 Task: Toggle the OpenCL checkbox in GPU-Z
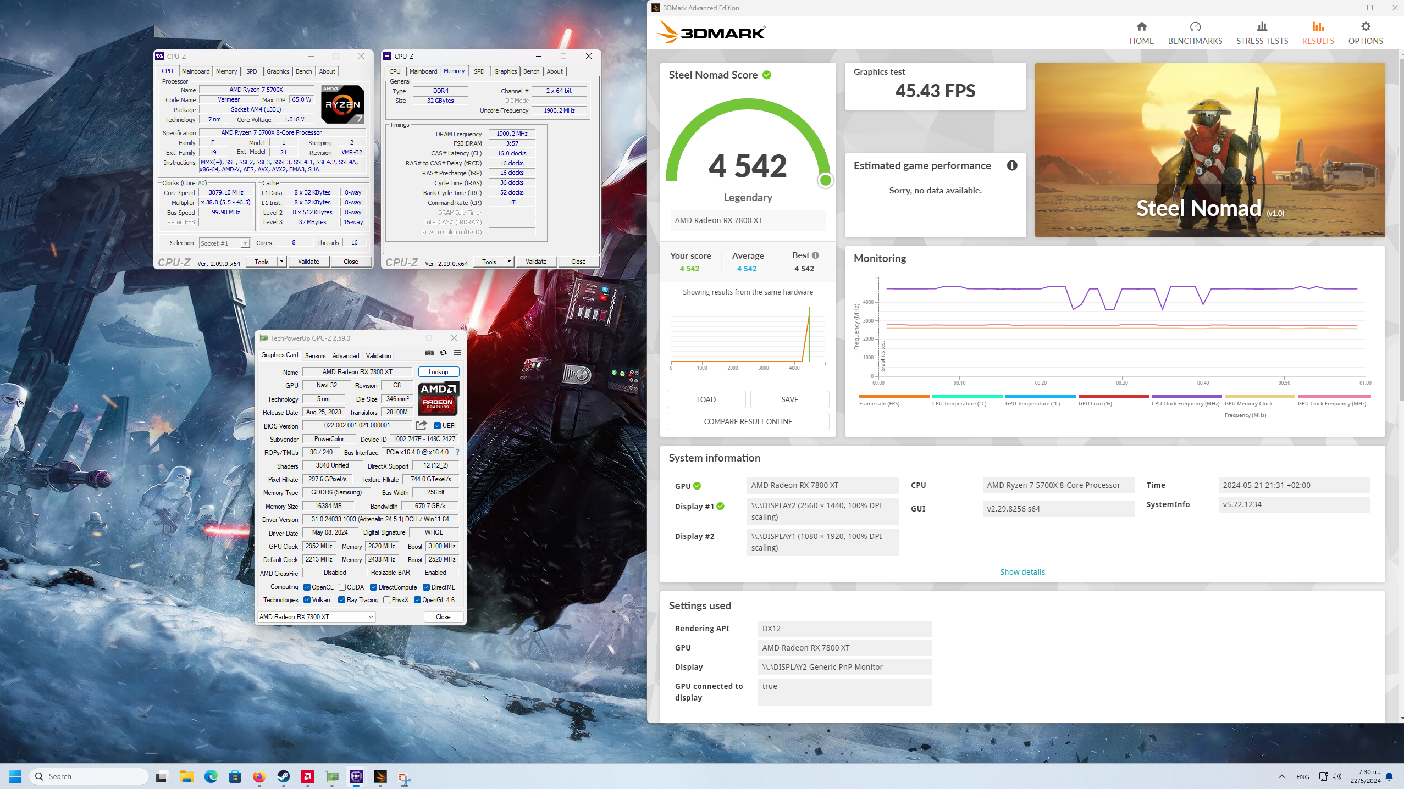coord(307,587)
